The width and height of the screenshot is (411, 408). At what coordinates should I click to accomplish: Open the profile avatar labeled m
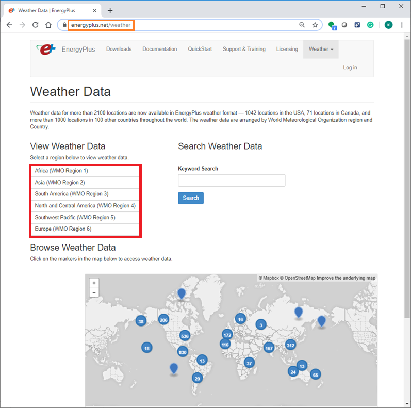coord(388,25)
